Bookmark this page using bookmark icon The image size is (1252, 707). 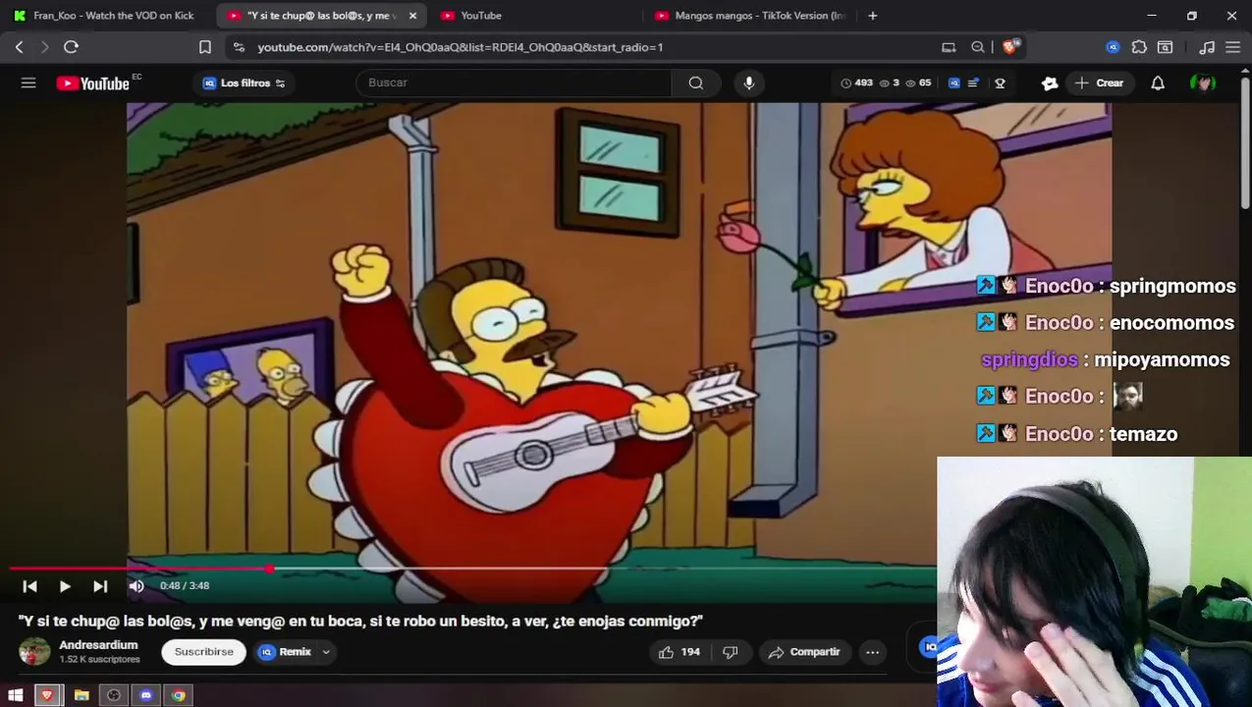pos(204,47)
